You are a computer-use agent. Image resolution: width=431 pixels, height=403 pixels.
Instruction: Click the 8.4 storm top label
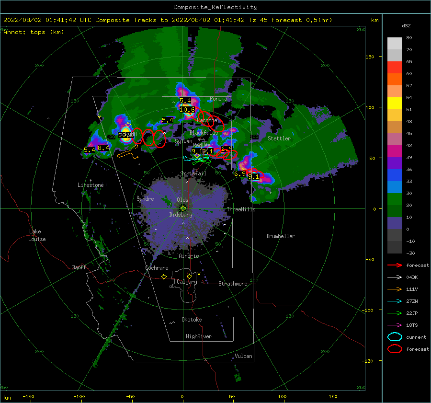click(103, 148)
